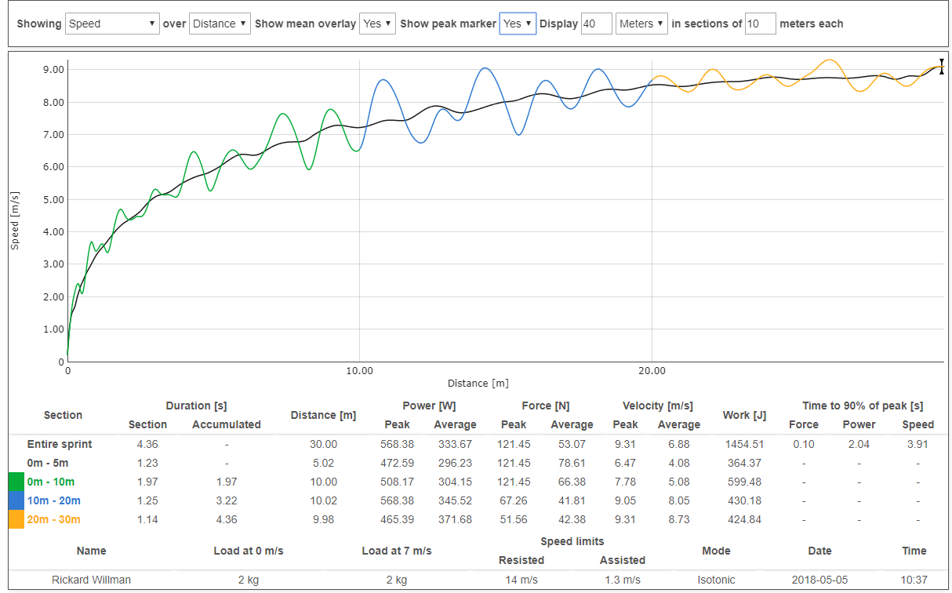Open the Meters unit dropdown
Viewport: 952px width, 593px height.
(641, 24)
